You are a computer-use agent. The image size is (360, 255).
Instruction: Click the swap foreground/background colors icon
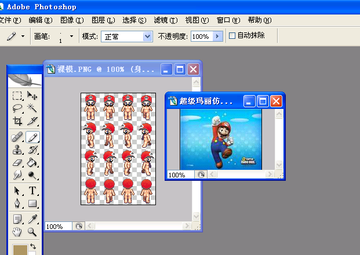33,246
